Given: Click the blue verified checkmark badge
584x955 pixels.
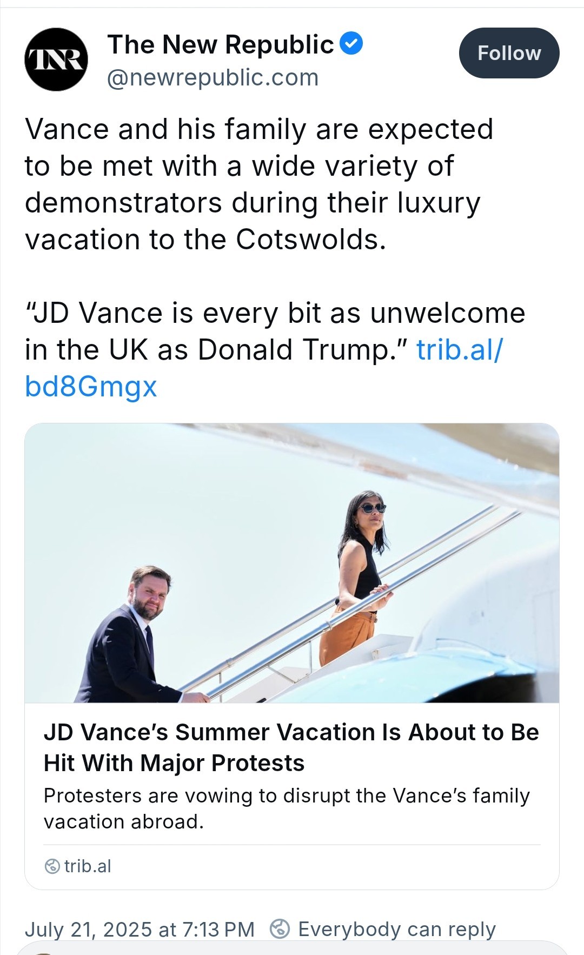Looking at the screenshot, I should (351, 44).
